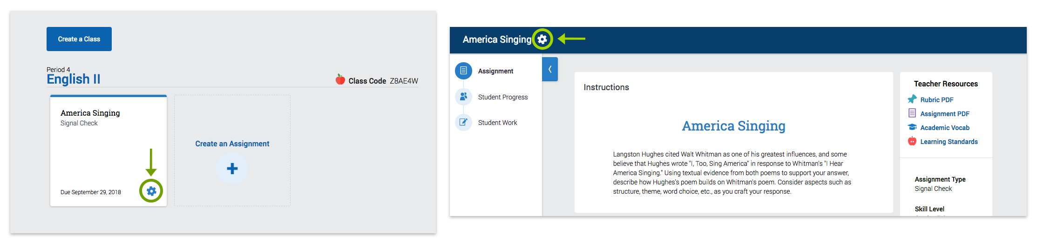Click the English II class title

(74, 79)
